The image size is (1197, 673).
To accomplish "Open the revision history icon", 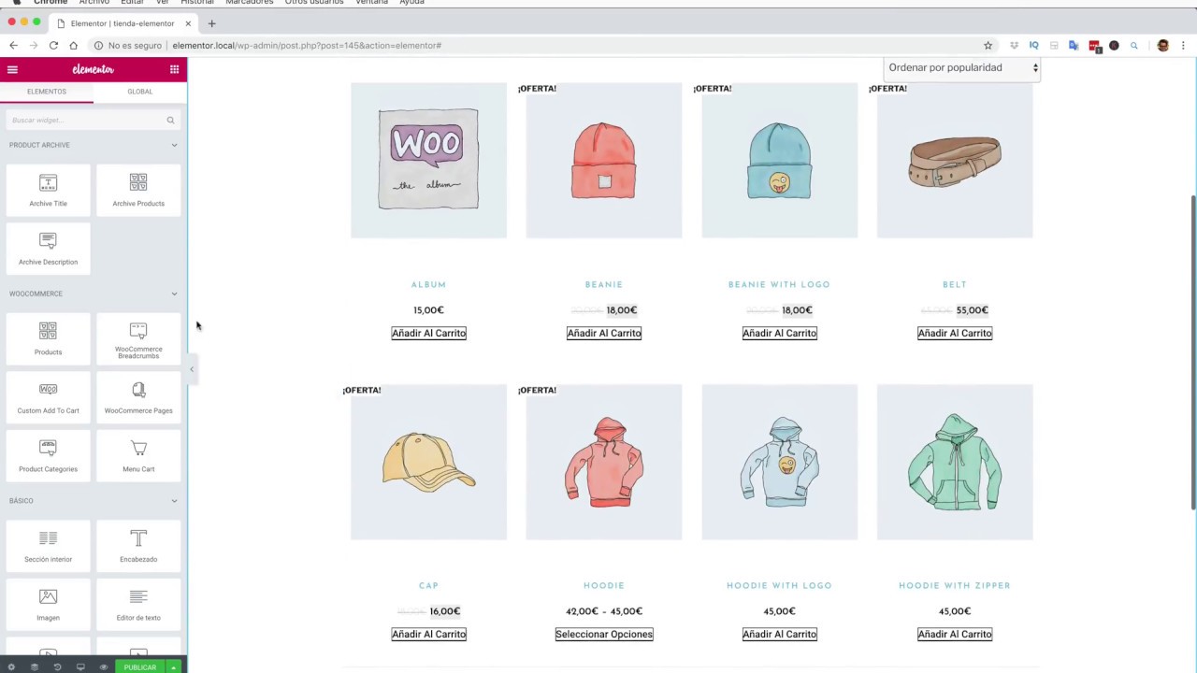I will (57, 667).
